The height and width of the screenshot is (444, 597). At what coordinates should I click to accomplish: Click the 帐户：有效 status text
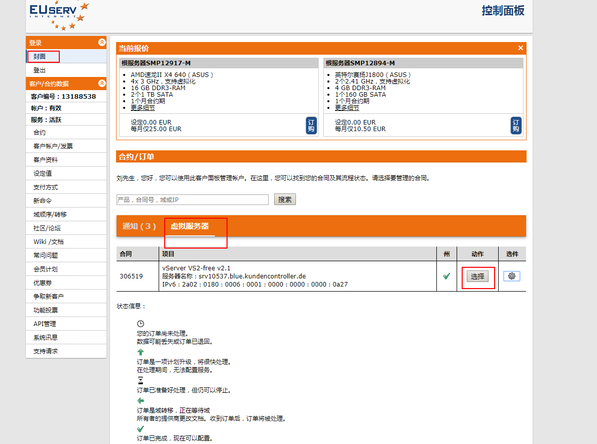(46, 108)
